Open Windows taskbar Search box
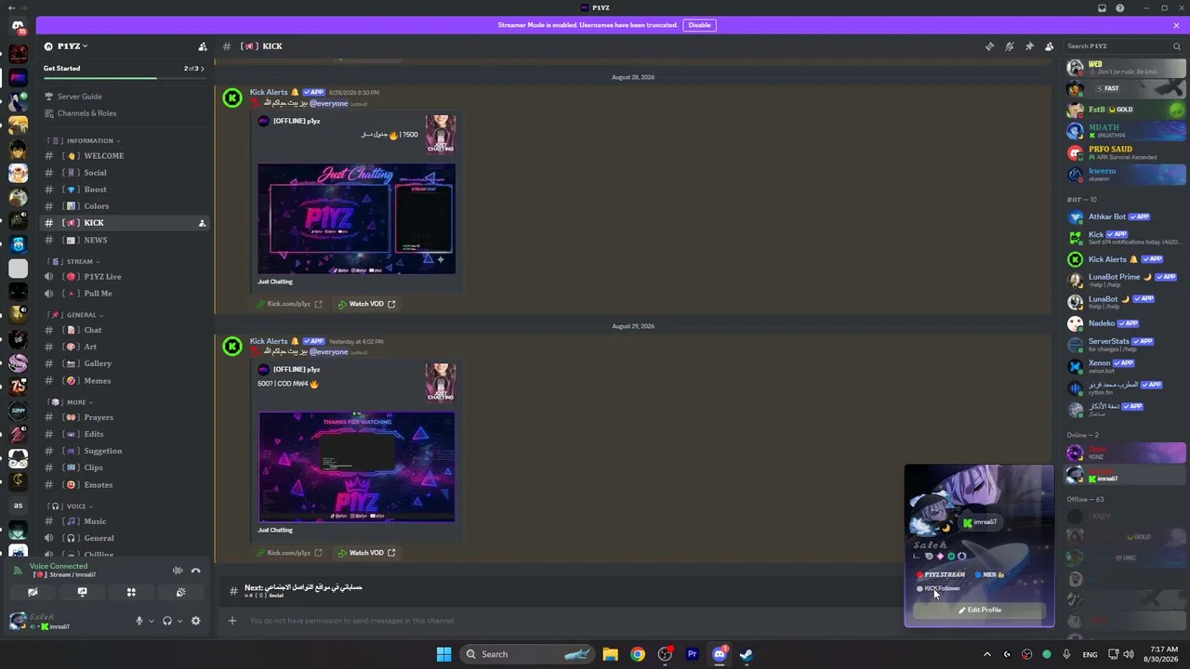Viewport: 1190px width, 669px height. [x=527, y=654]
